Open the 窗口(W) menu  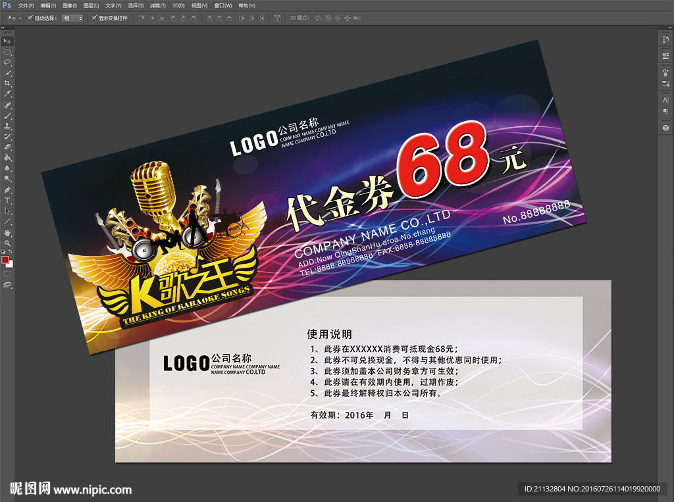click(223, 5)
